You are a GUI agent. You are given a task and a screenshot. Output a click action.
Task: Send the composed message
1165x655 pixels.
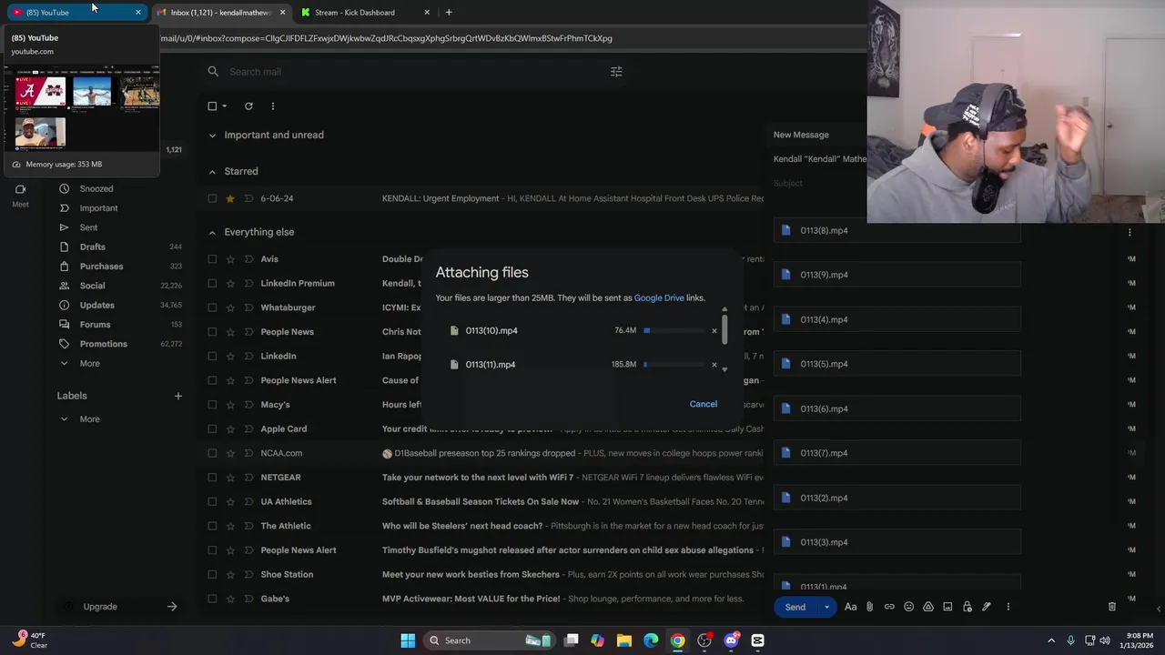(795, 607)
